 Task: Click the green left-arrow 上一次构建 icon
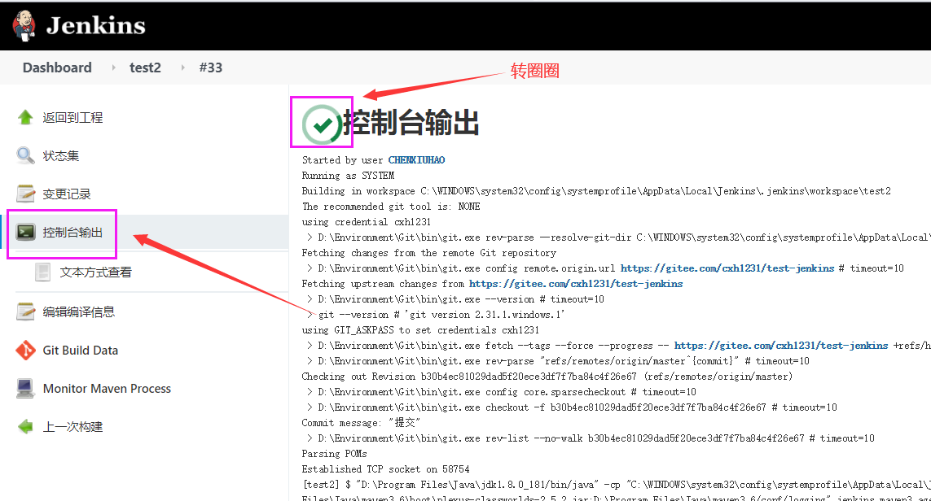coord(25,426)
